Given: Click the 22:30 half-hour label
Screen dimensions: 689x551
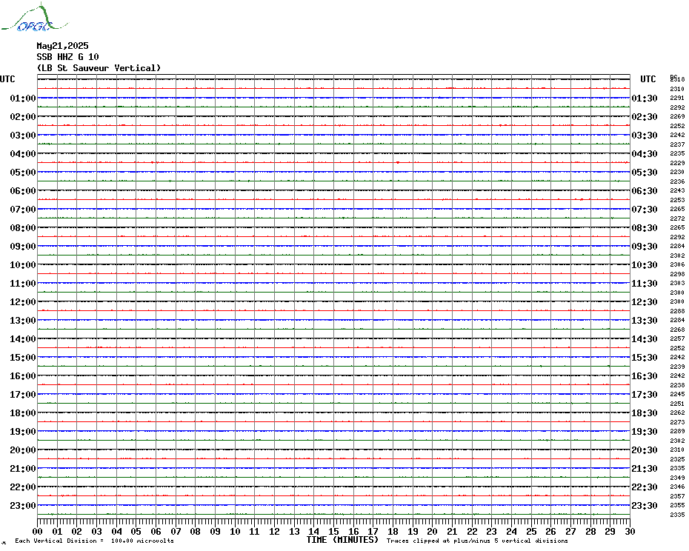Looking at the screenshot, I should pyautogui.click(x=645, y=487).
